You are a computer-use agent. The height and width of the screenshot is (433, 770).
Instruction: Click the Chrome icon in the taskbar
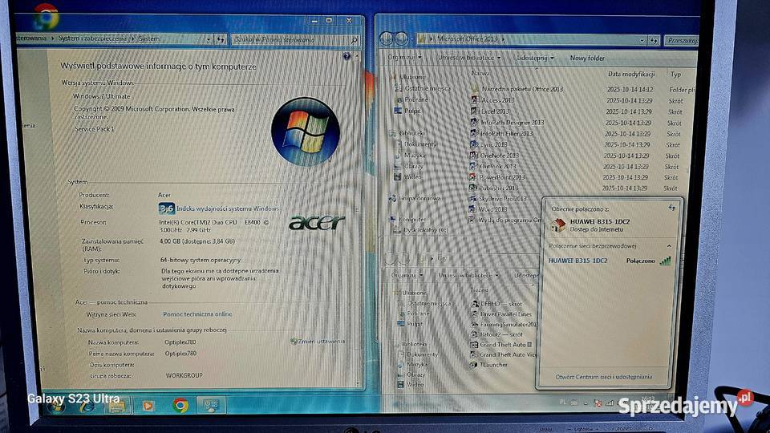(x=180, y=405)
